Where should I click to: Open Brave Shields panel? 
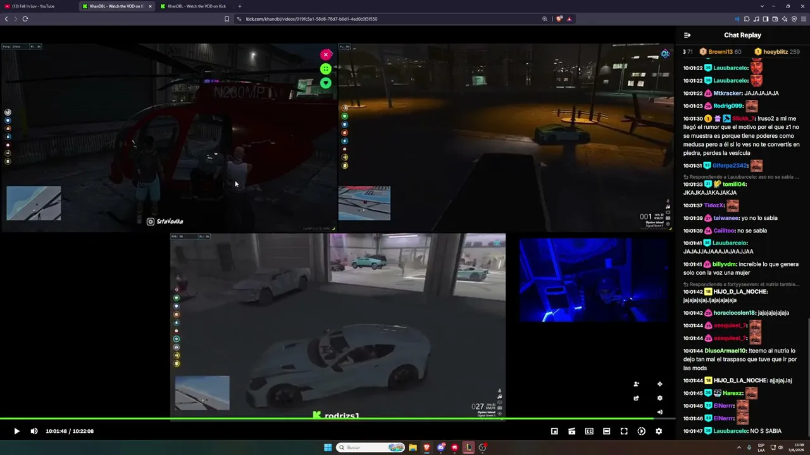click(x=559, y=19)
